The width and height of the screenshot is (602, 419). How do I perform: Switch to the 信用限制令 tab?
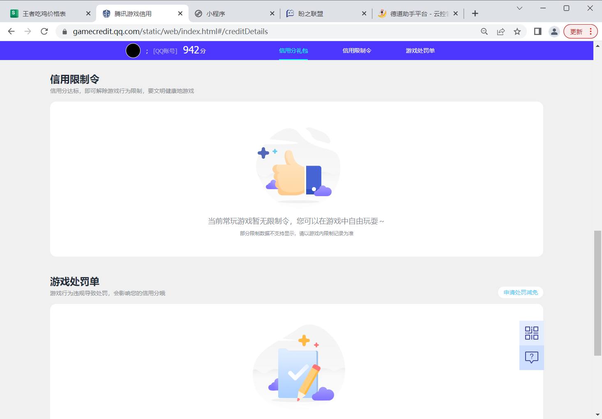(x=357, y=51)
